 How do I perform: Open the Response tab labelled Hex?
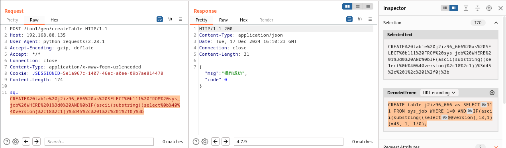pos(243,20)
